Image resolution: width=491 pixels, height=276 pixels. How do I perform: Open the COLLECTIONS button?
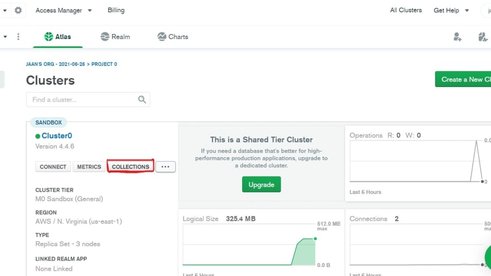coord(131,167)
